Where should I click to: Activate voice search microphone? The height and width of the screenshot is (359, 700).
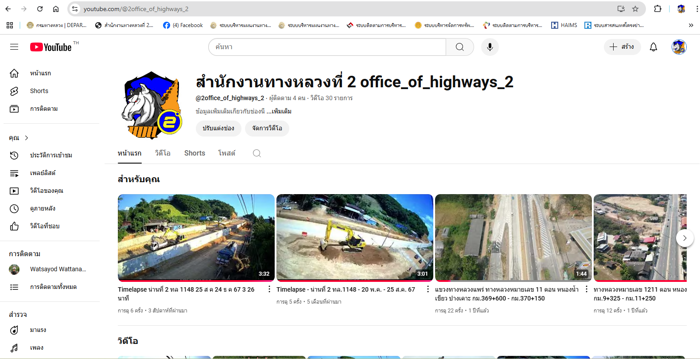tap(490, 47)
